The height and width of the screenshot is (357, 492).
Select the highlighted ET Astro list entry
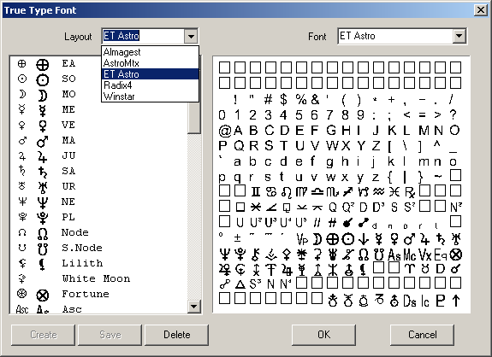(150, 74)
